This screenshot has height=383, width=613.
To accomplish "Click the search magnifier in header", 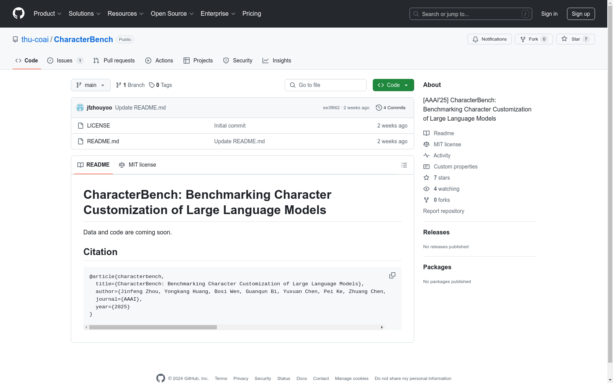I will [416, 14].
